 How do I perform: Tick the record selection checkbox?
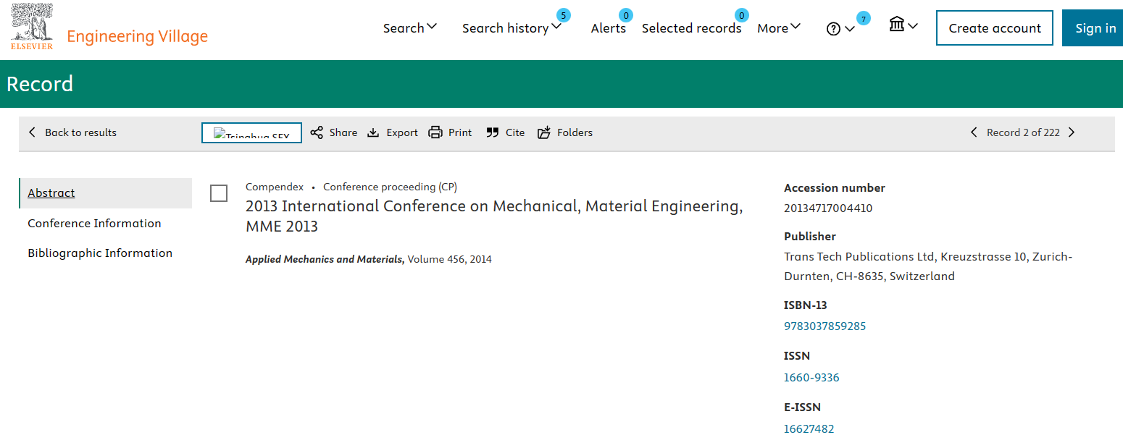point(219,193)
